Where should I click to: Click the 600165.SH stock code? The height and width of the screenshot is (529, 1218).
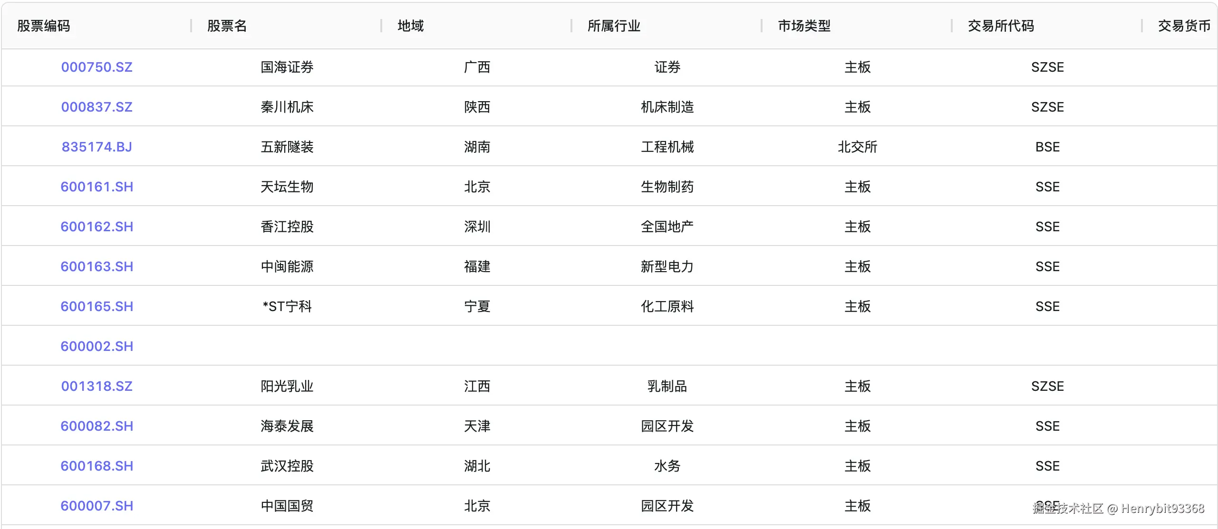(x=97, y=307)
